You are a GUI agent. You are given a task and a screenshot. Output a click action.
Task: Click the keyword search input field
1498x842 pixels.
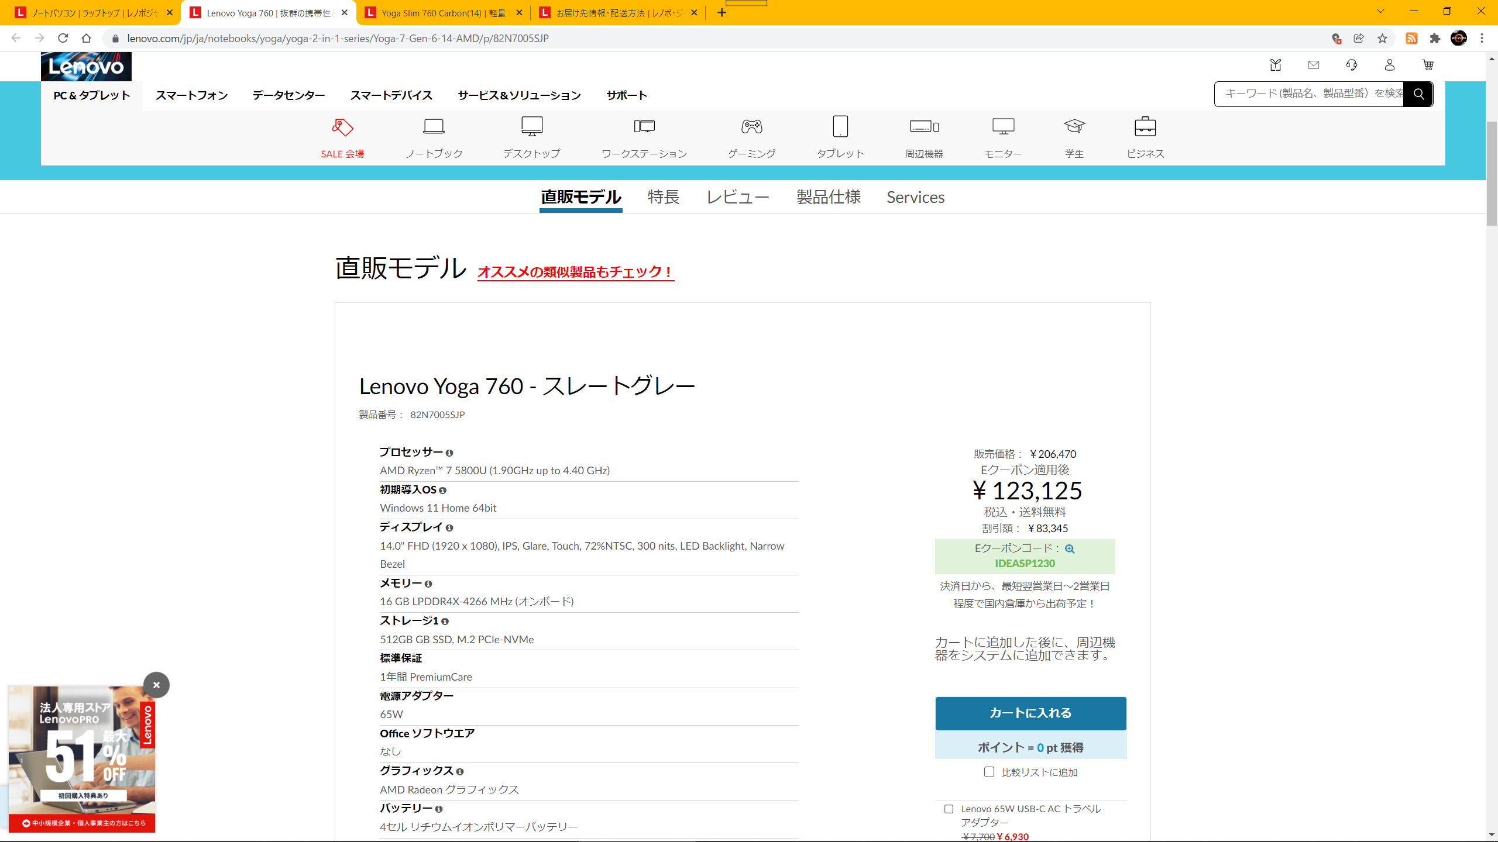pyautogui.click(x=1308, y=94)
